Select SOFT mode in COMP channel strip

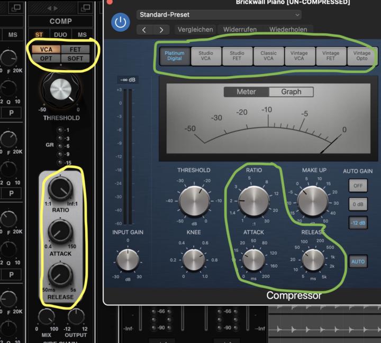pos(75,59)
